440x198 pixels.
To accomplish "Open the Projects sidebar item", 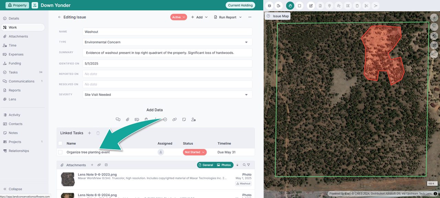I will coord(23,142).
